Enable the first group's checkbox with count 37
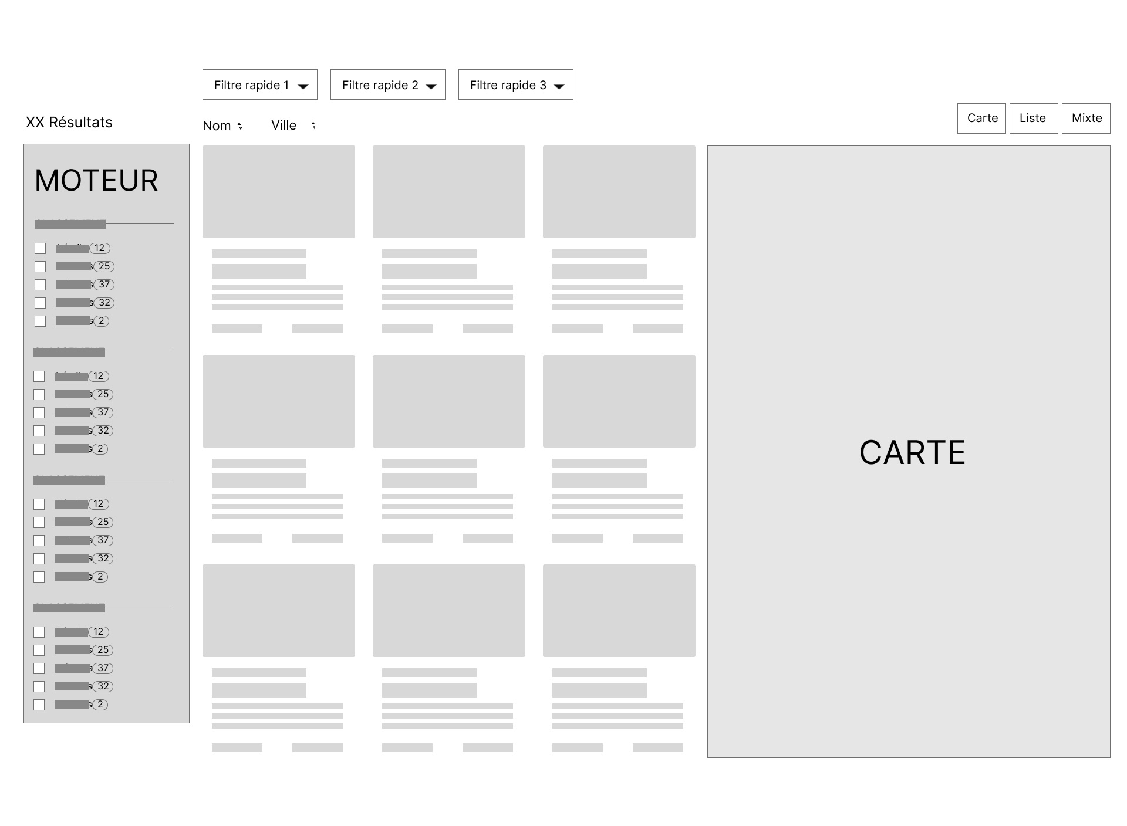This screenshot has width=1127, height=826. point(40,285)
